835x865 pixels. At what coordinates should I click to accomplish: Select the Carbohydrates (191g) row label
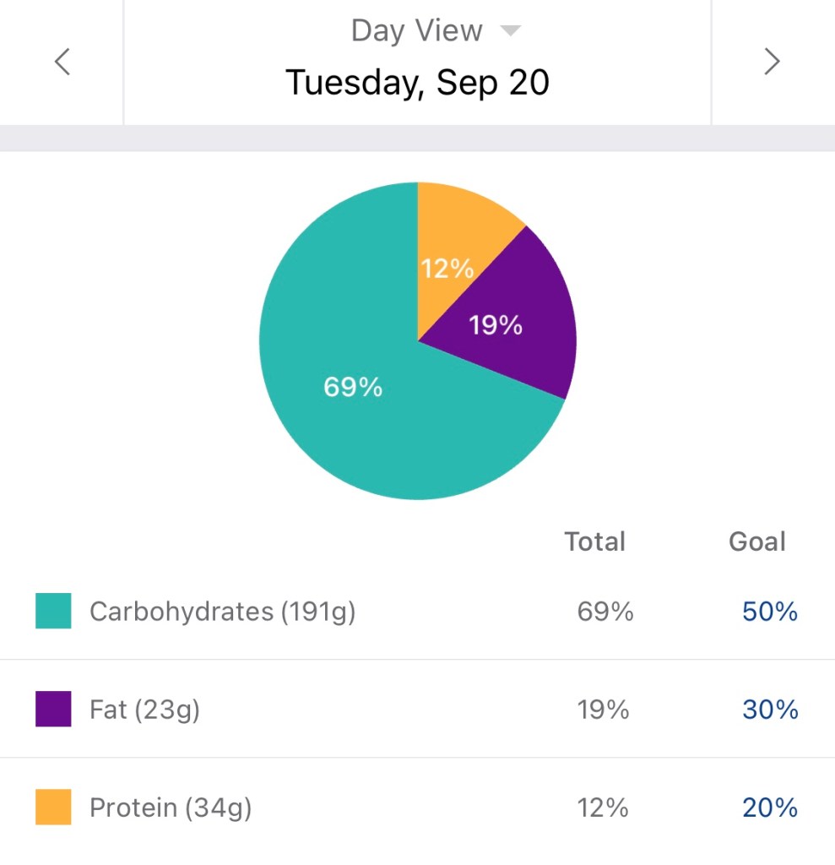222,612
